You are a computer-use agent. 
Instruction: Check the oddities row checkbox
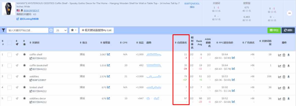click(x=10, y=77)
